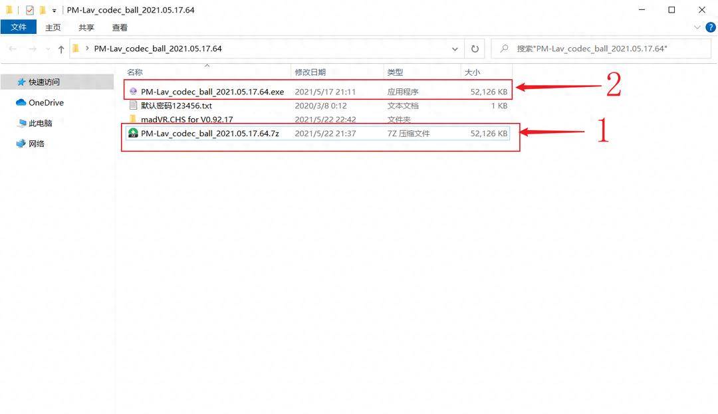The height and width of the screenshot is (414, 718).
Task: Go up one folder level arrow
Action: [x=61, y=49]
